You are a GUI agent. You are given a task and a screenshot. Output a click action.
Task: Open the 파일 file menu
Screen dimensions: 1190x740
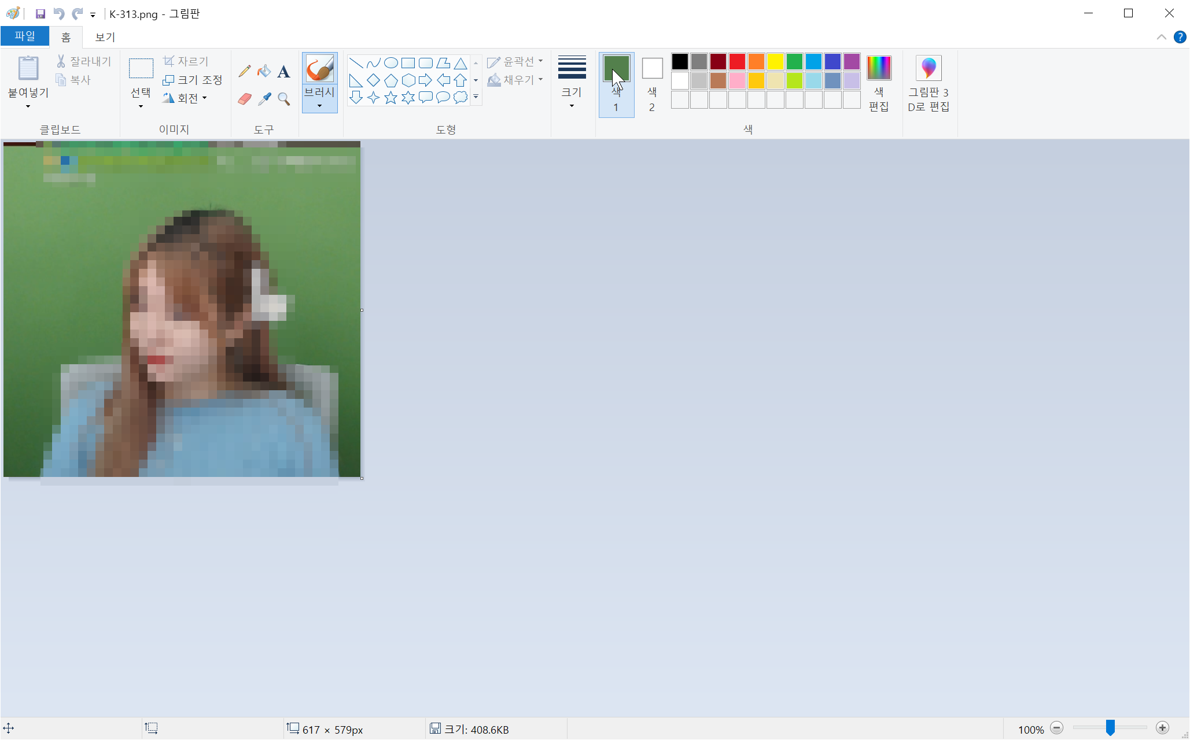(25, 36)
